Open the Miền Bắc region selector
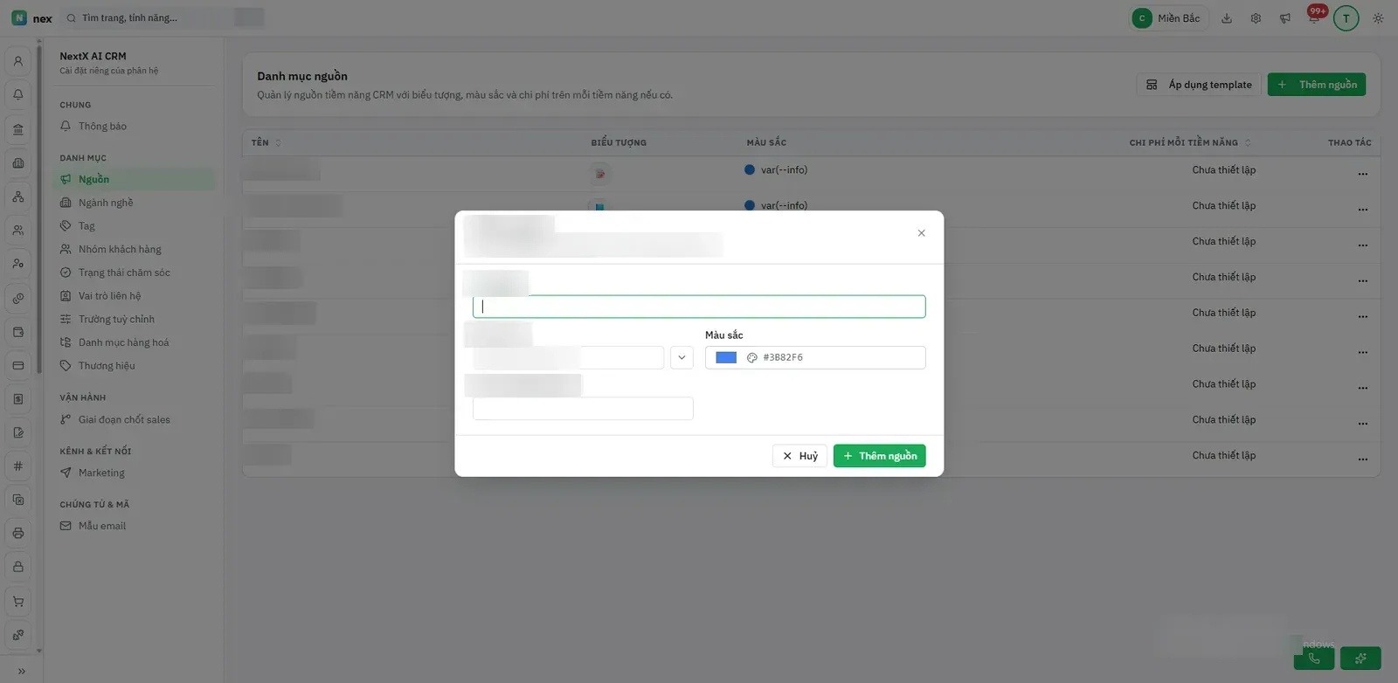The image size is (1398, 683). 1169,18
